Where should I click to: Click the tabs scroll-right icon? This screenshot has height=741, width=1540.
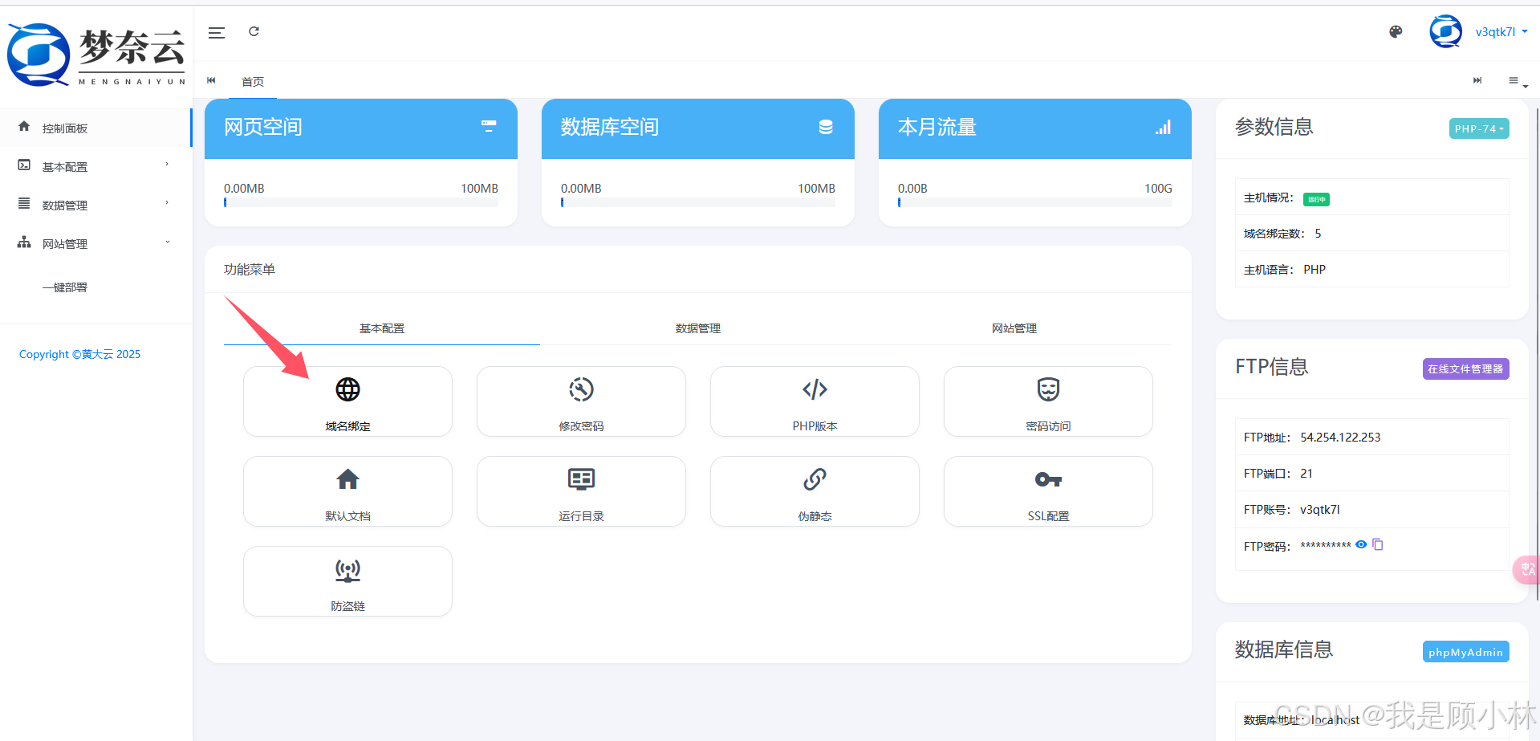(x=1477, y=80)
